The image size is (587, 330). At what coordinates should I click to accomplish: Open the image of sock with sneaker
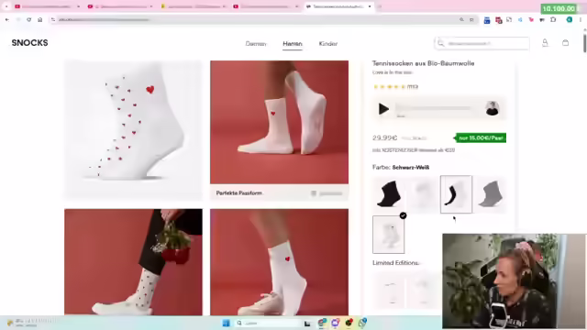pos(279,262)
